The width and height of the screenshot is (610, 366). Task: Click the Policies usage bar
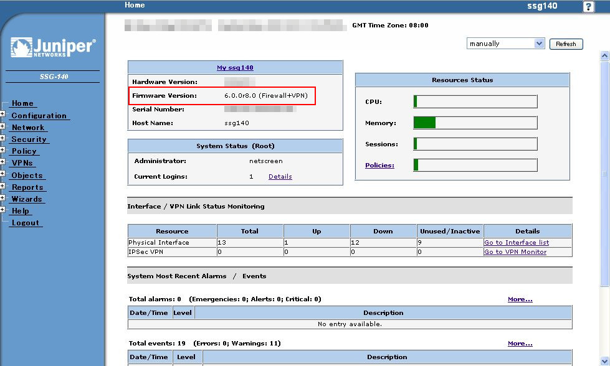(475, 165)
